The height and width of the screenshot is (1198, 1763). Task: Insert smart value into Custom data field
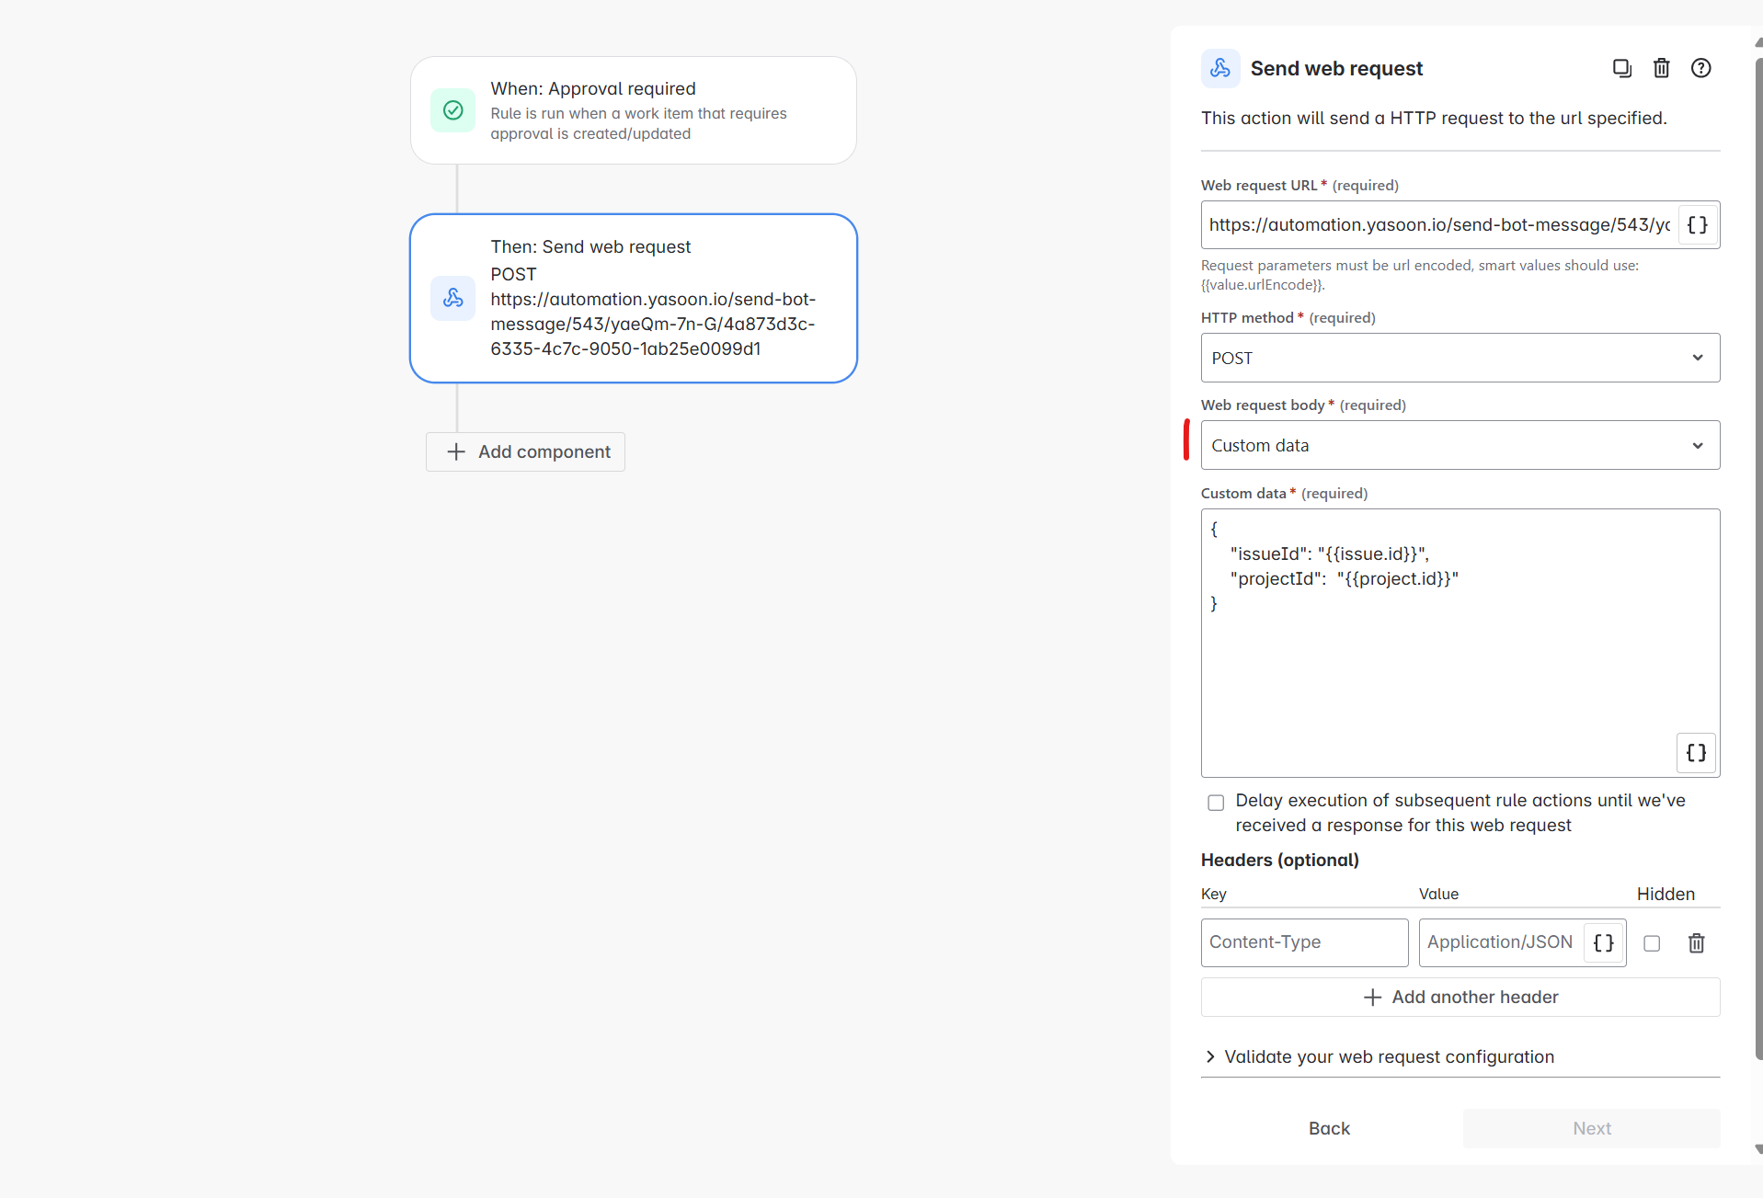point(1696,753)
